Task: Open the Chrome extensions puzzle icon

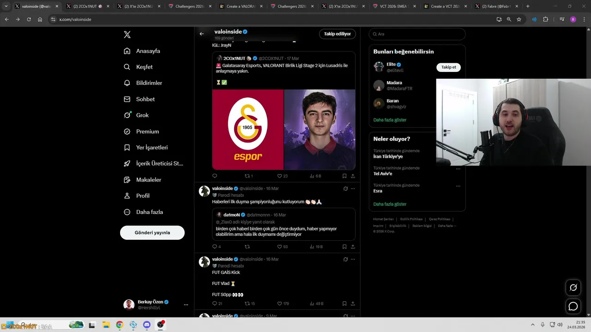Action: [x=545, y=19]
